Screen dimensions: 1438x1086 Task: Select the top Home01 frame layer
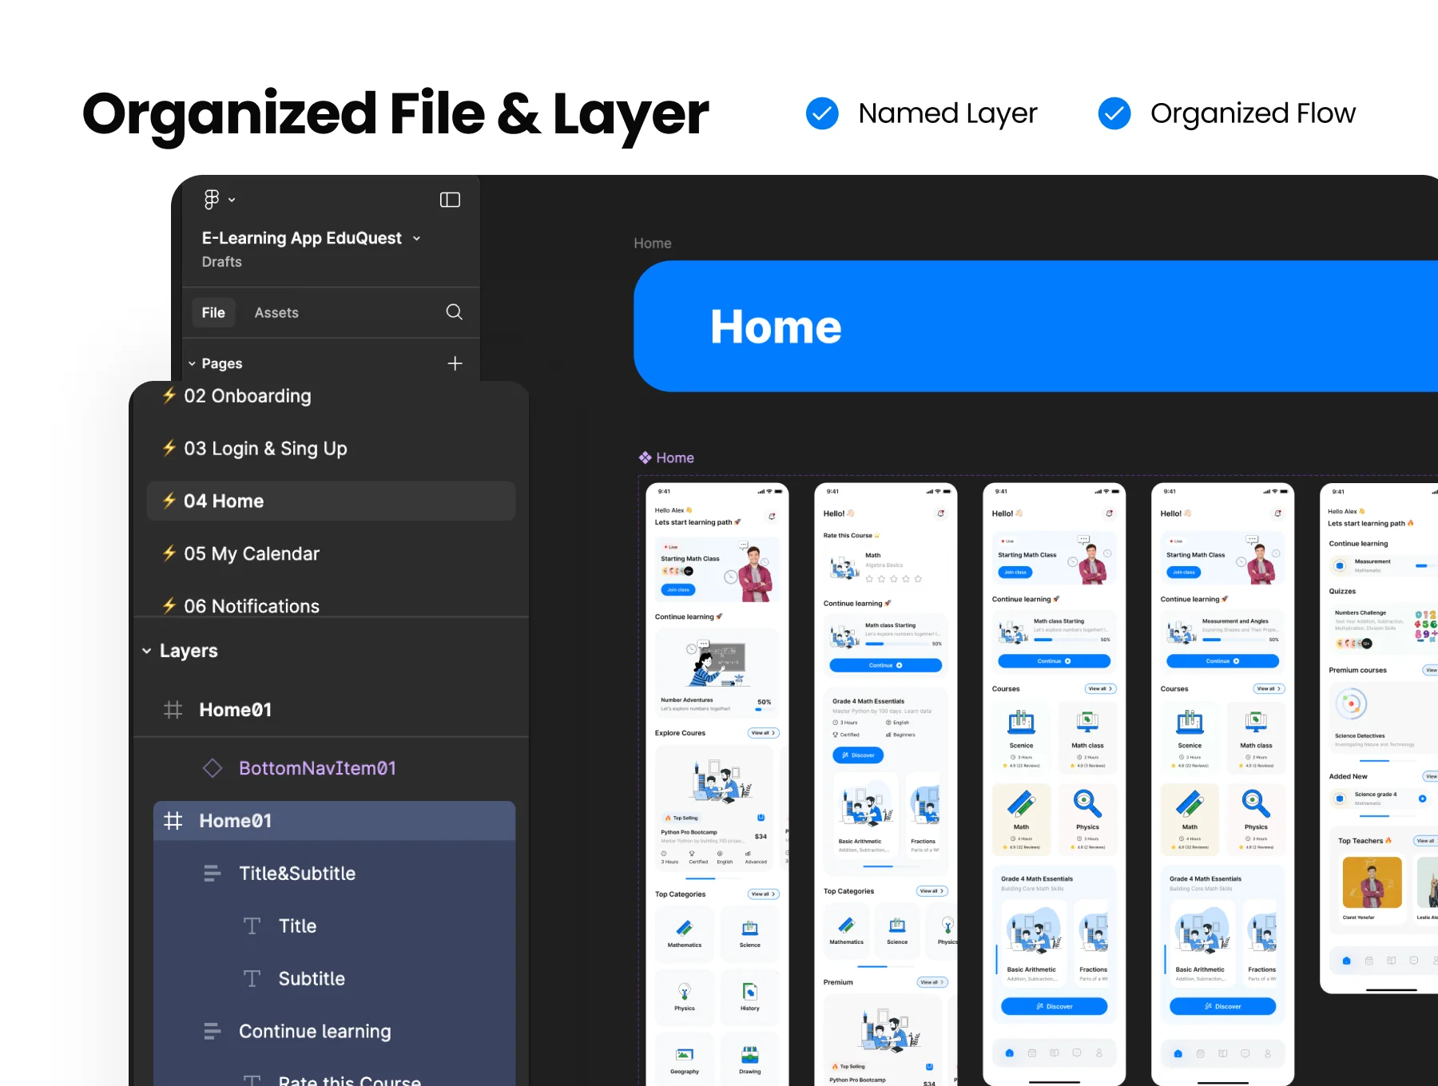click(x=235, y=710)
